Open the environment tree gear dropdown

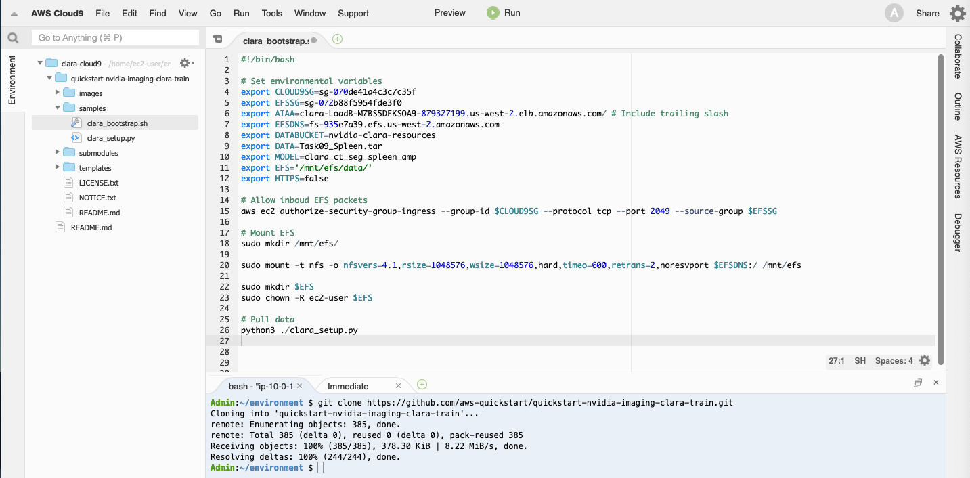pos(186,63)
